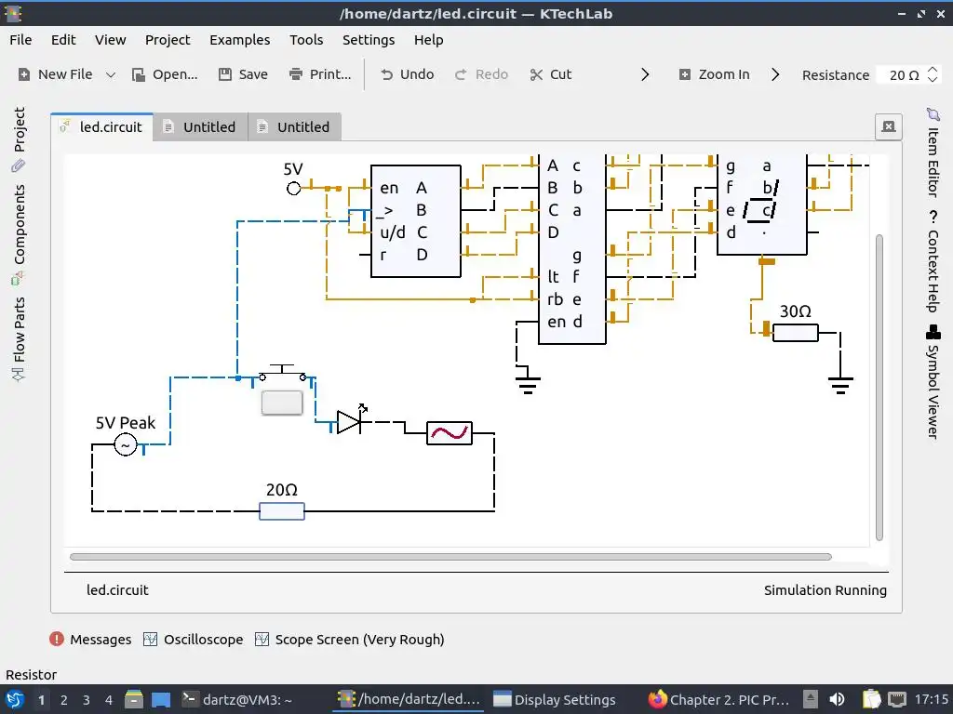Click the Open... toolbar button
This screenshot has height=714, width=953.
[165, 74]
